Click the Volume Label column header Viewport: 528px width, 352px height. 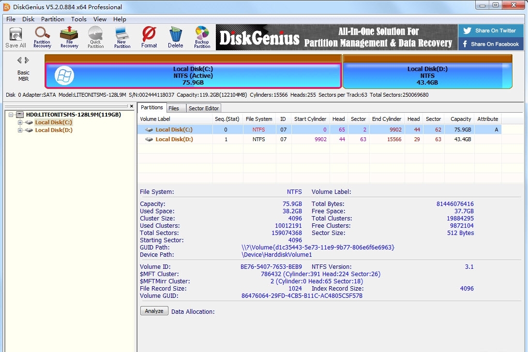(x=175, y=119)
